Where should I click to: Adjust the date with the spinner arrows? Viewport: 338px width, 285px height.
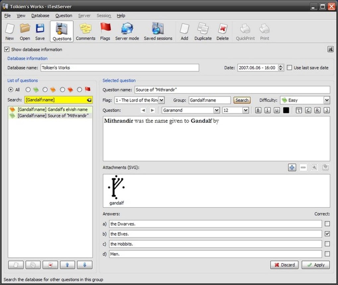[x=280, y=68]
